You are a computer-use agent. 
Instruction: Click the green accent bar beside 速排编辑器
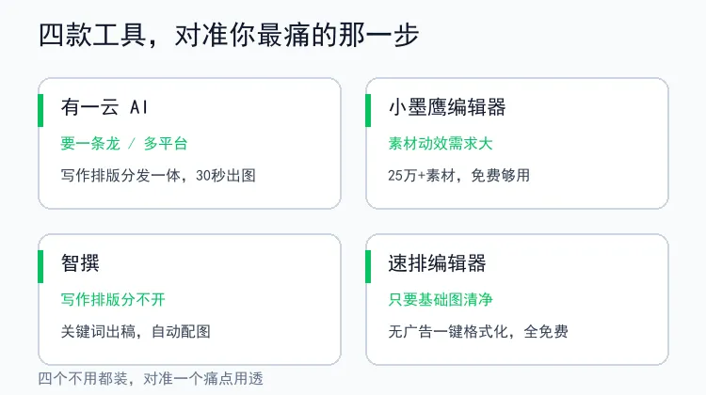point(368,267)
